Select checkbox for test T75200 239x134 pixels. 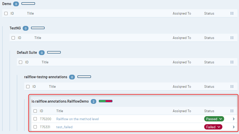[x=35, y=119]
